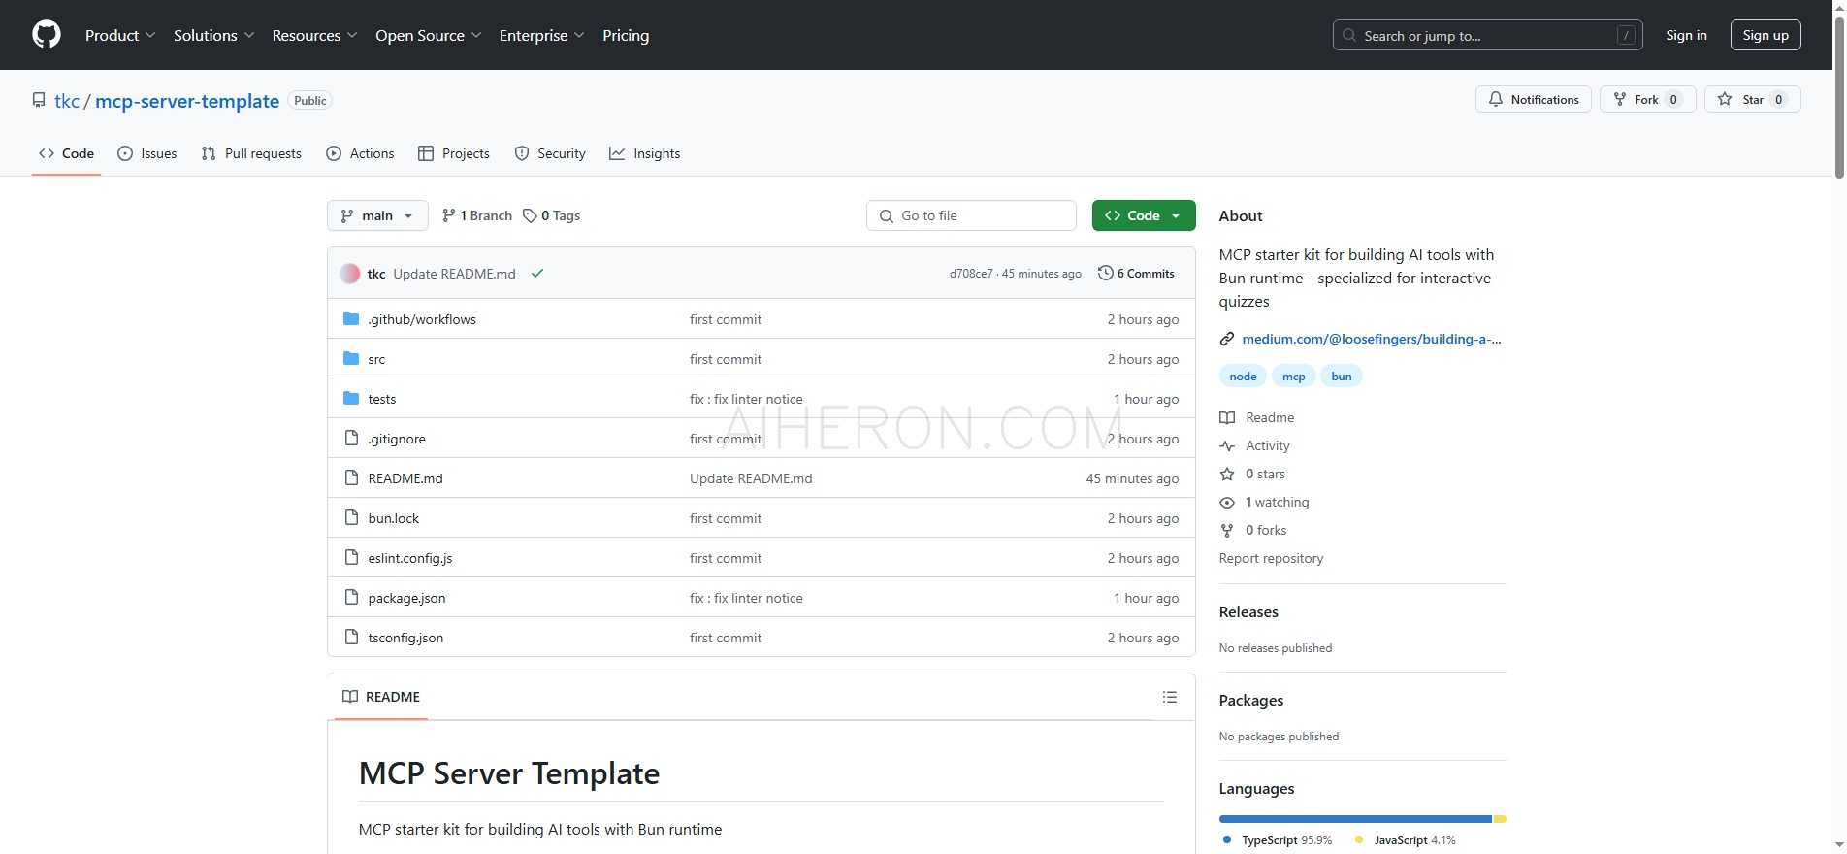Open the 'fix : fix linter notice' message for tests
Screen dimensions: 1847x854
[x=746, y=399]
